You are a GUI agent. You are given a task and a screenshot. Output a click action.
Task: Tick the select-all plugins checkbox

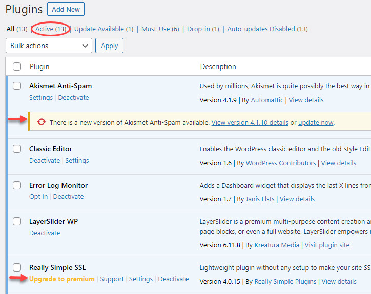point(17,66)
